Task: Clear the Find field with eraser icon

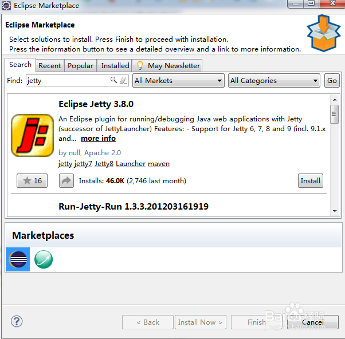Action: 123,80
